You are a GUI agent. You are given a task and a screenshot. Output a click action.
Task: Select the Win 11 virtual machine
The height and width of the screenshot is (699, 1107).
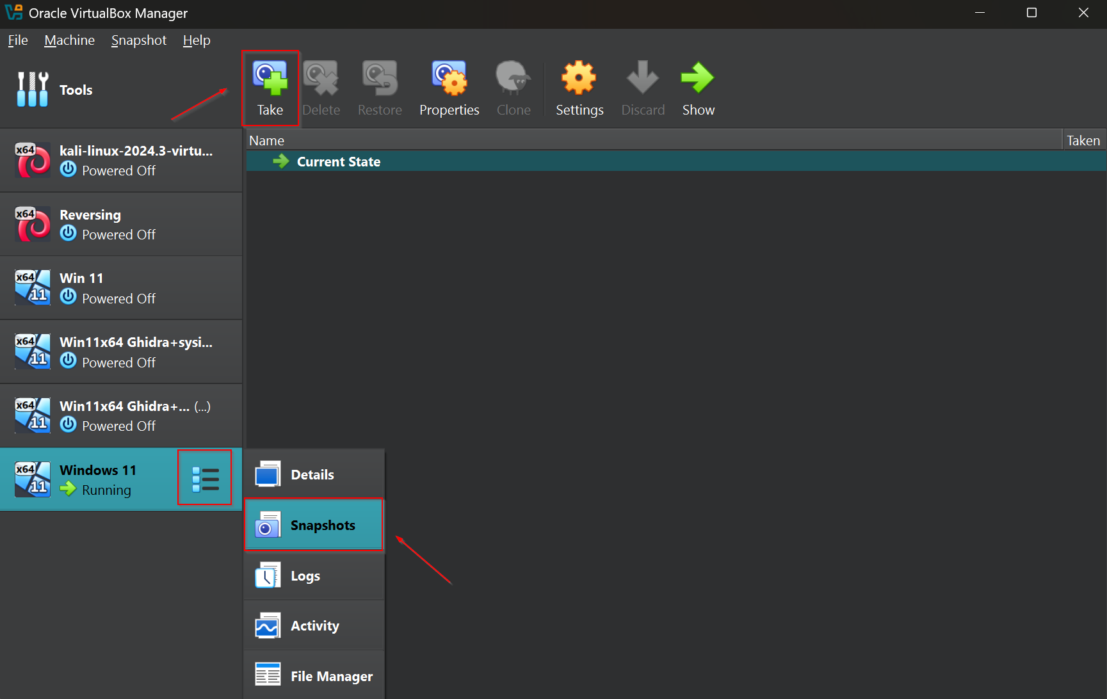tap(121, 288)
